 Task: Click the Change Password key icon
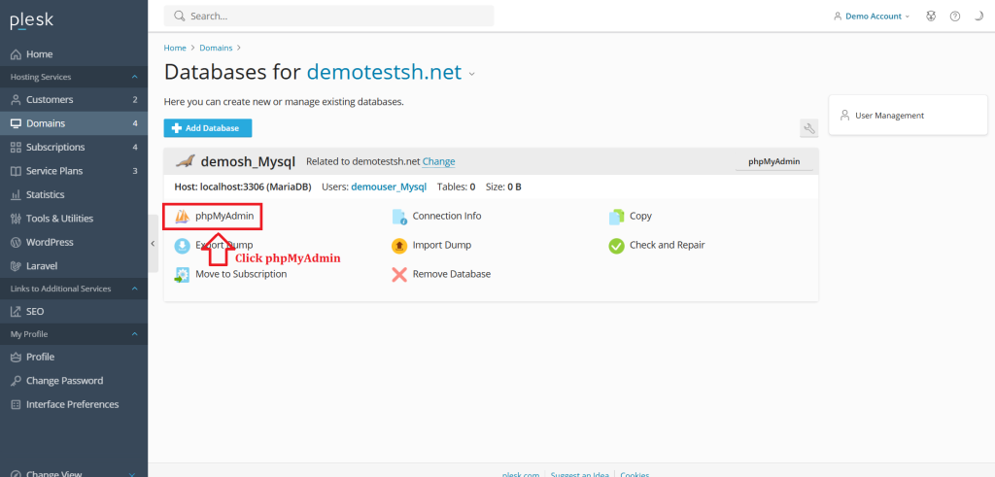16,381
